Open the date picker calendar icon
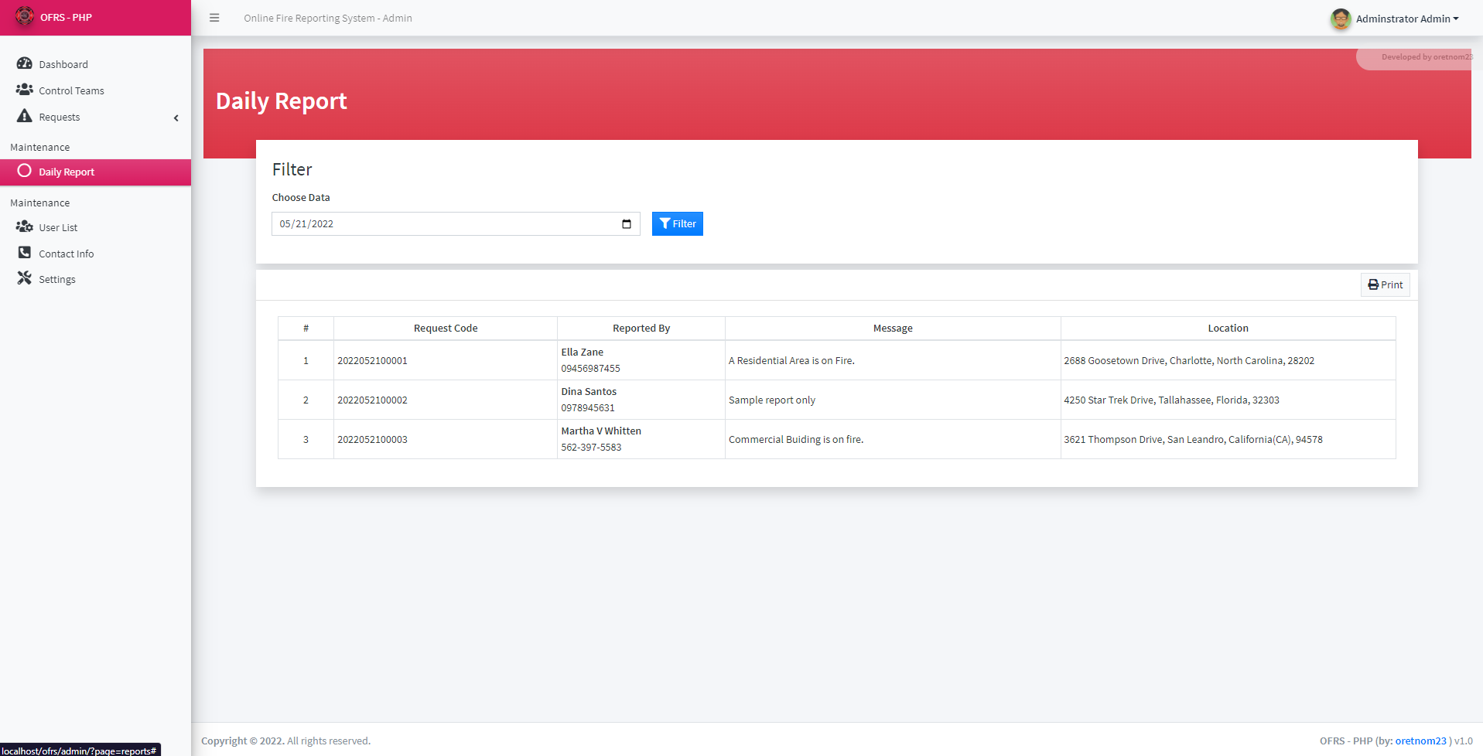Image resolution: width=1483 pixels, height=756 pixels. 627,224
